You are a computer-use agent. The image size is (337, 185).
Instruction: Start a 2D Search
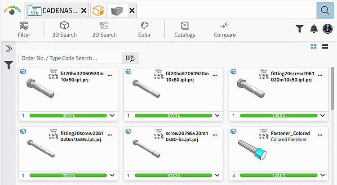tap(104, 29)
